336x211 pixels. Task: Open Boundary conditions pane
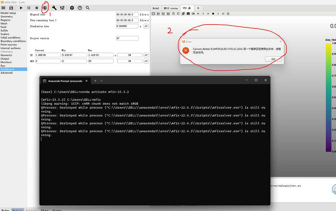(x=13, y=41)
